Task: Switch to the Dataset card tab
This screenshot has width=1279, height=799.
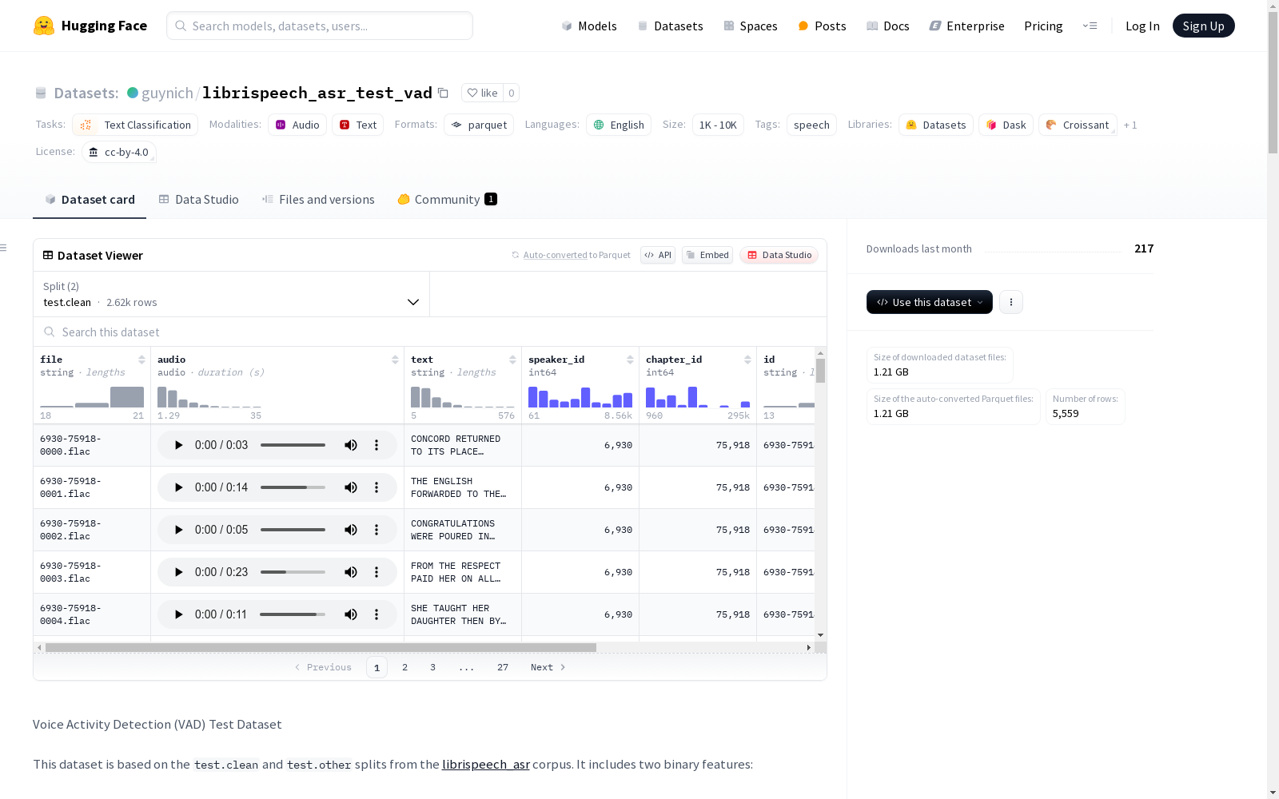Action: tap(90, 199)
